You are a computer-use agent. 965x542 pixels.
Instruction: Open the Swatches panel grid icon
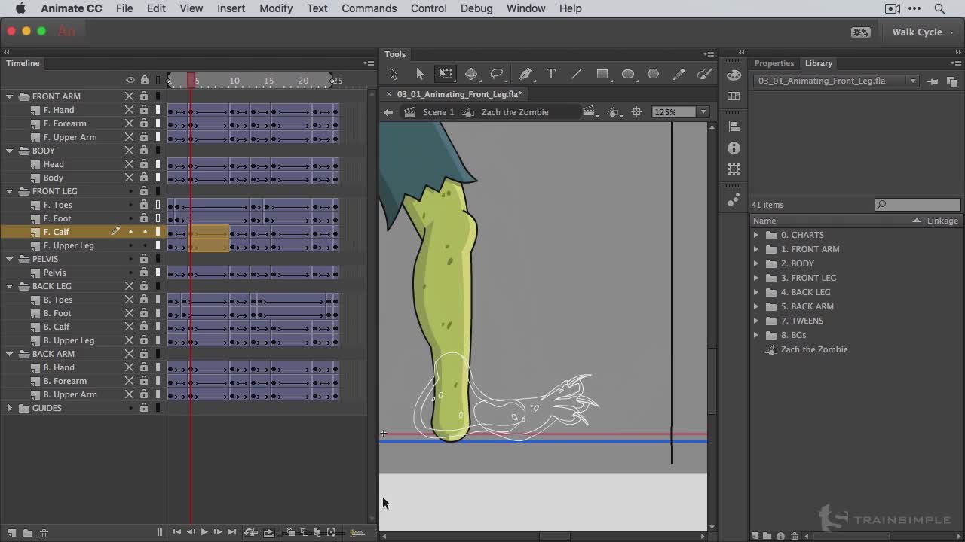pos(734,96)
